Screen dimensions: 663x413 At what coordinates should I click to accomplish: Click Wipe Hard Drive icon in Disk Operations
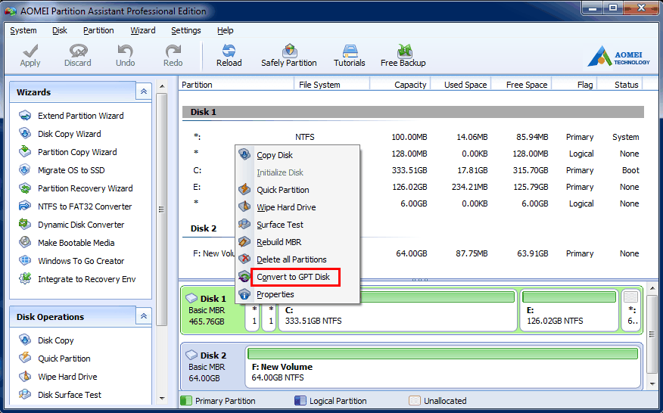point(25,376)
